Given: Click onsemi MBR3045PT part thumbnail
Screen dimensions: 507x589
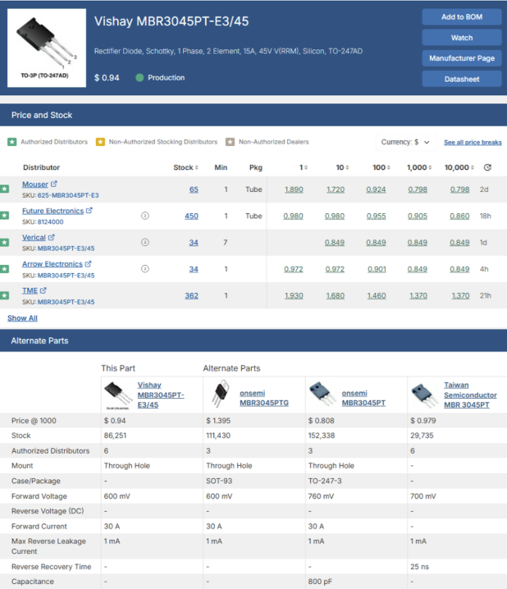Looking at the screenshot, I should click(322, 394).
